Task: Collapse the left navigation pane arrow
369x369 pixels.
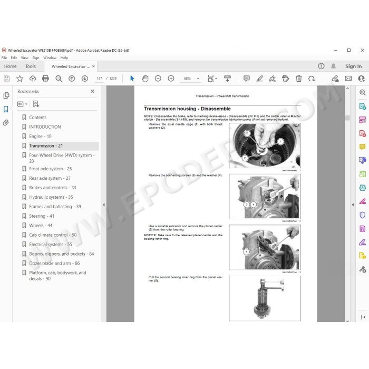Action: tap(103, 205)
